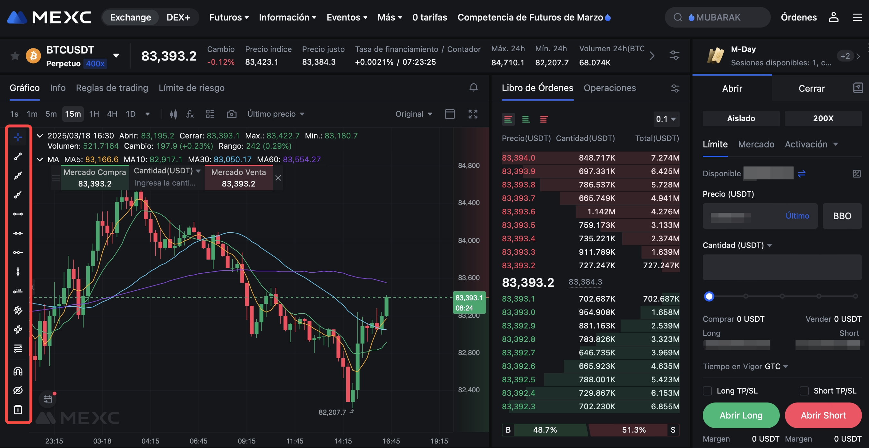Click the camera screenshot icon in chart toolbar

(x=231, y=114)
